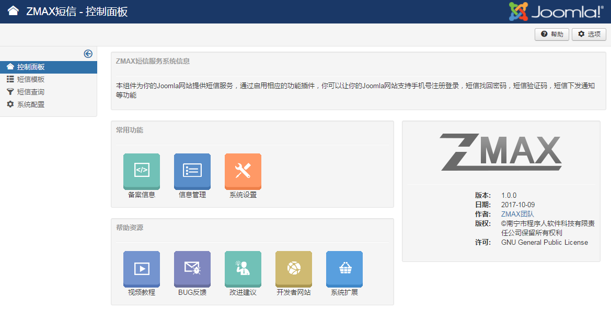611x310 pixels.
Task: Open the 视频教程 play icon
Action: pos(142,269)
